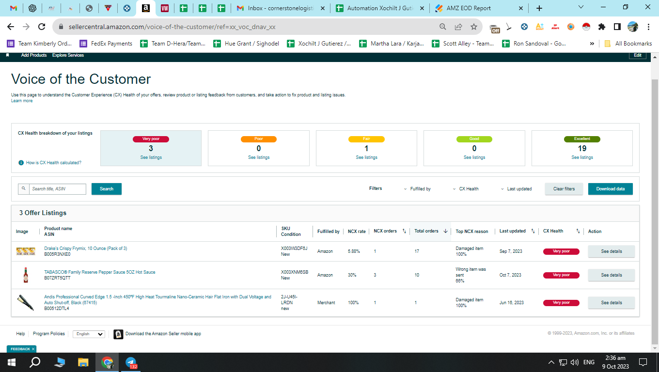This screenshot has width=659, height=372.
Task: Bookmark this page with the star icon
Action: click(x=474, y=27)
